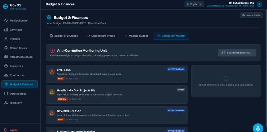The image size is (267, 132).
Task: Click the ID: ALRT-002 label
Action: pos(75,99)
